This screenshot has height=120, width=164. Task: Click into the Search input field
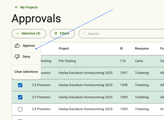coord(121,34)
